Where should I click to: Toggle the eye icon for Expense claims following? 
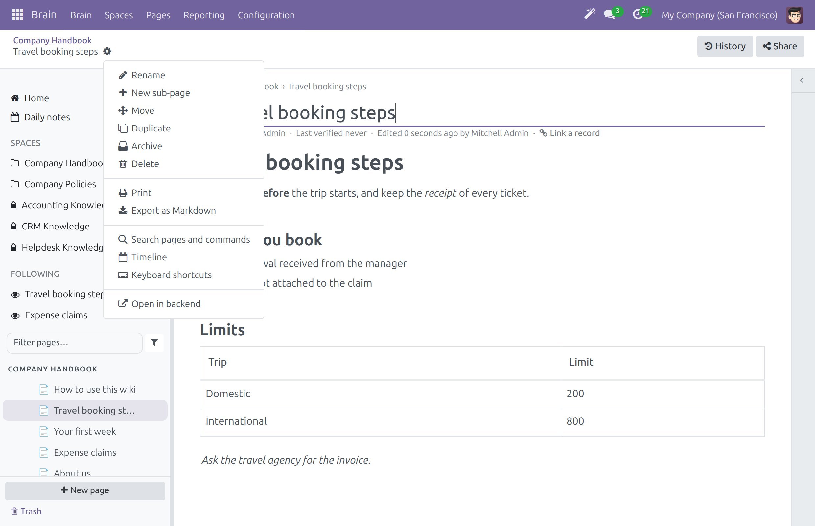click(x=15, y=315)
